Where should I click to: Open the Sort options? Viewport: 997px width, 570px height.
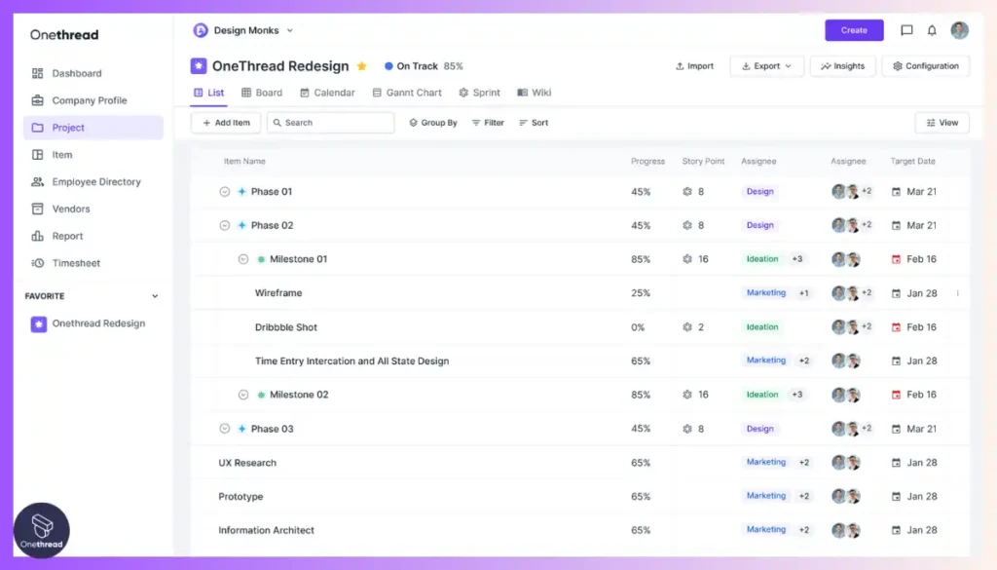click(x=534, y=123)
